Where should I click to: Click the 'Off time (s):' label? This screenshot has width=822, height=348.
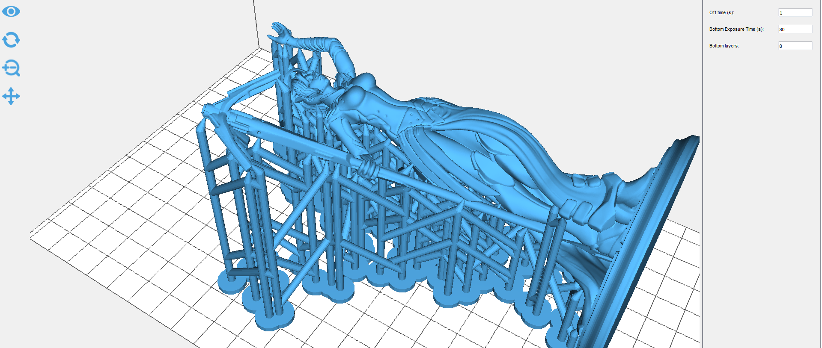tap(721, 13)
